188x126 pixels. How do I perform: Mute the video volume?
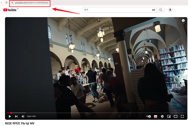[x=23, y=116]
